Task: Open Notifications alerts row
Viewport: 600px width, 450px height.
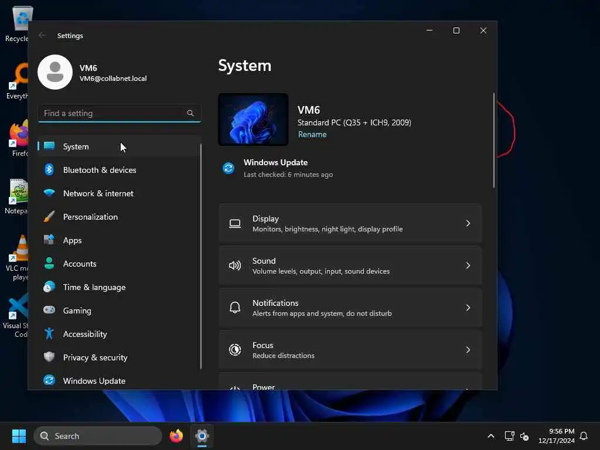Action: [x=350, y=308]
